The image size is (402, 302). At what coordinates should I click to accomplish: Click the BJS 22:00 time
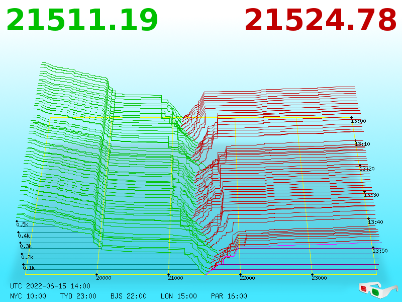point(129,296)
